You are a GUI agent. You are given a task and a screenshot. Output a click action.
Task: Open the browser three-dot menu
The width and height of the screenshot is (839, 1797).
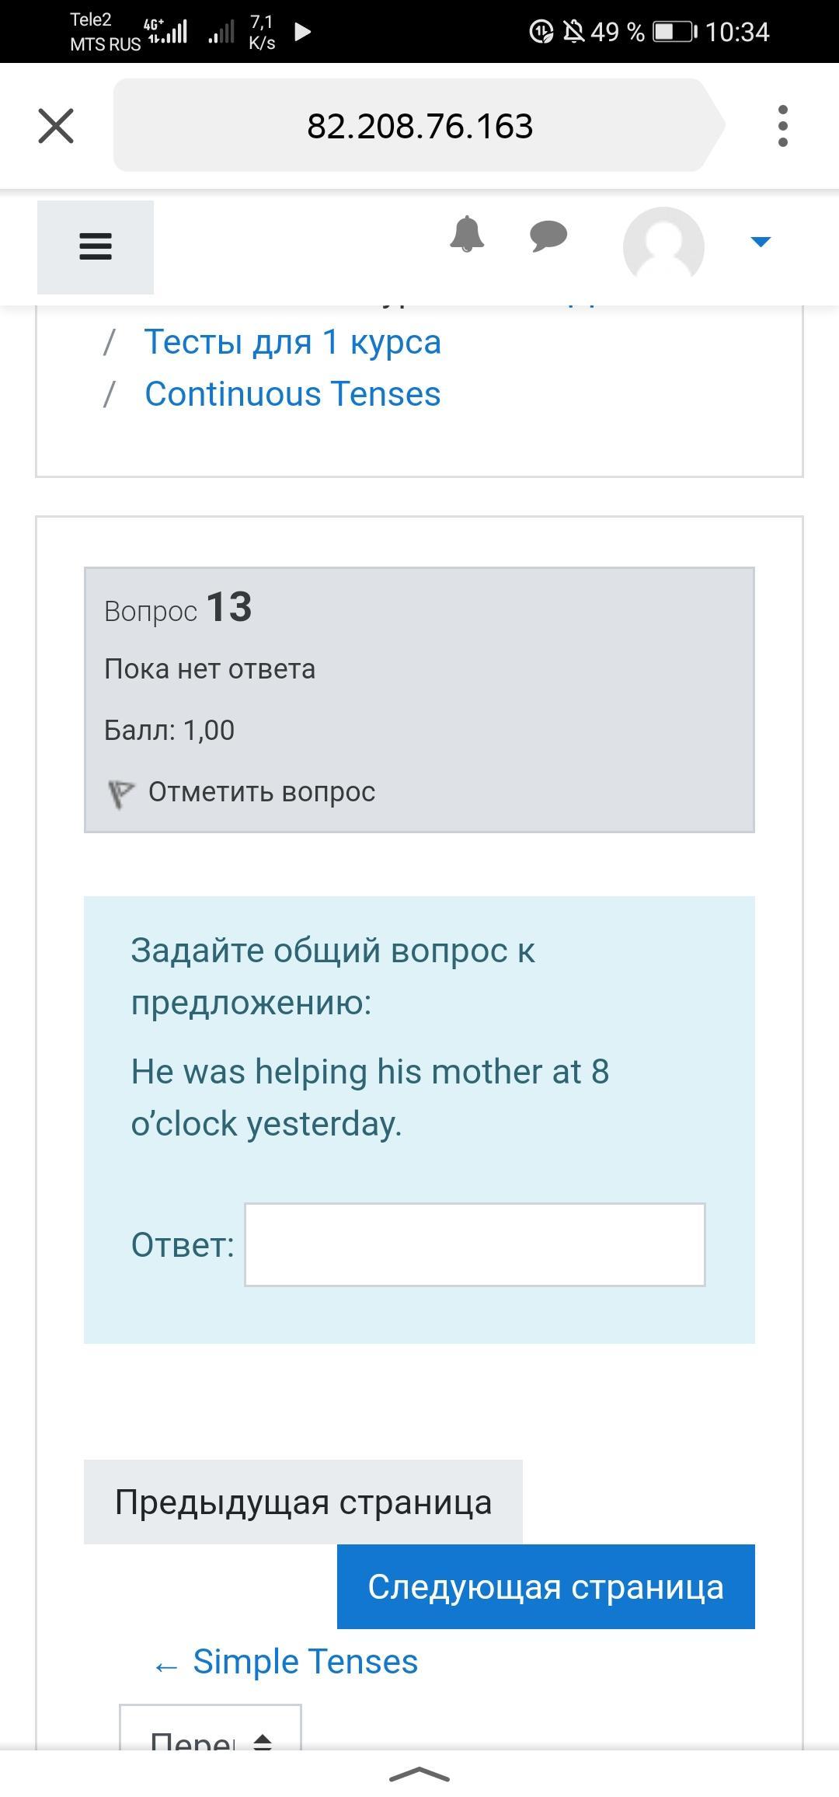click(x=782, y=126)
